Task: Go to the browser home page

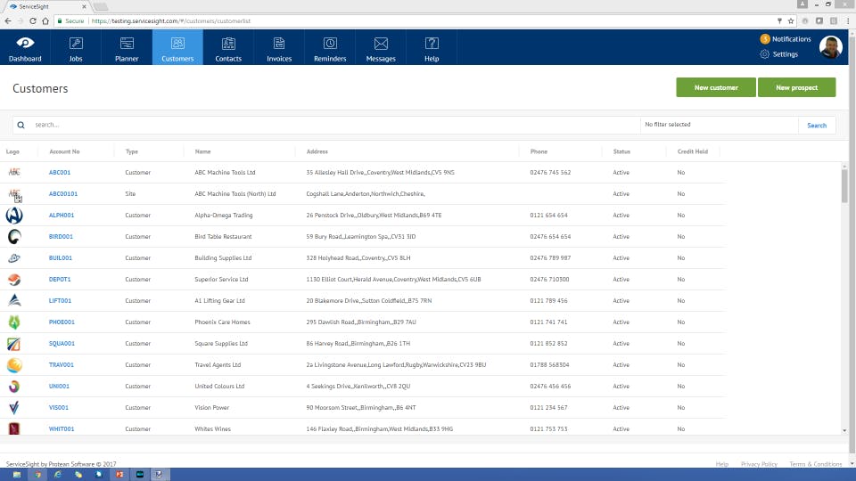Action: [x=45, y=20]
